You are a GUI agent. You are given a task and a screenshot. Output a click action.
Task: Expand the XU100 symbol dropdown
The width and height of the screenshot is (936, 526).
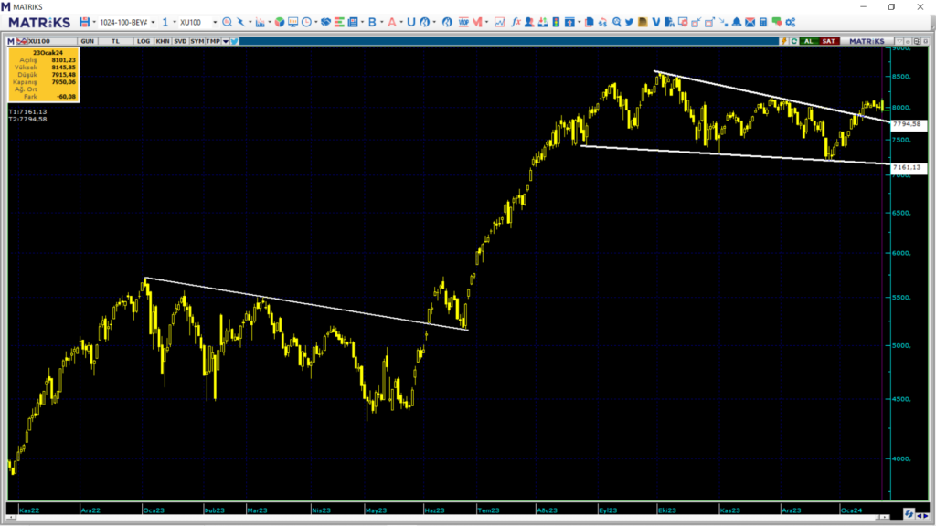point(215,22)
